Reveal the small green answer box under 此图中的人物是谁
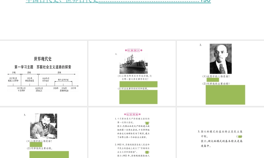Image resolution: width=264 pixels, height=158 pixels. tap(213, 80)
